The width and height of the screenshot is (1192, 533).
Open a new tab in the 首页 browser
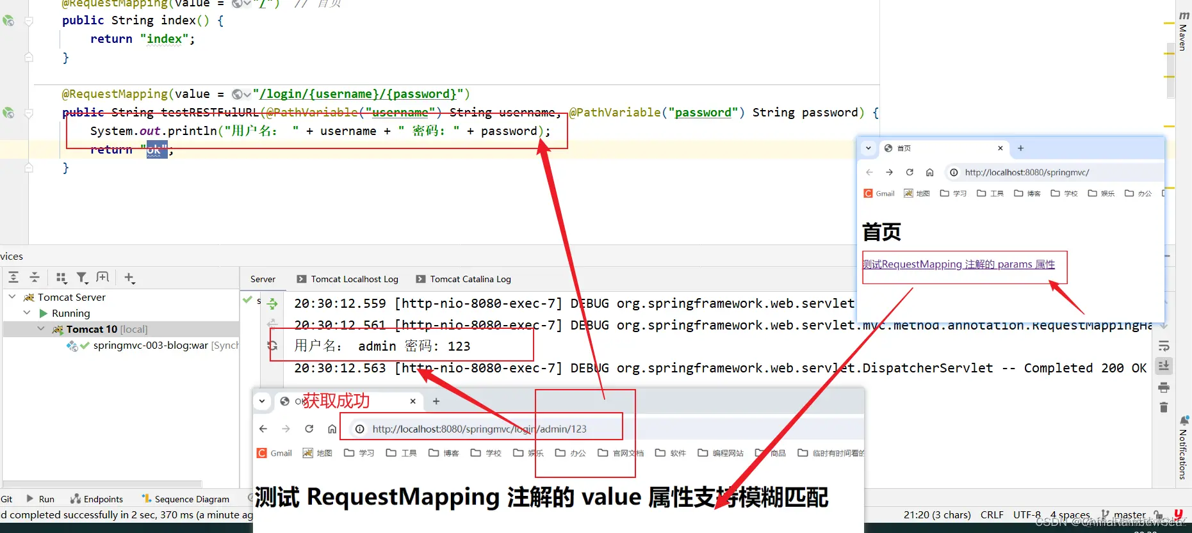tap(1021, 148)
